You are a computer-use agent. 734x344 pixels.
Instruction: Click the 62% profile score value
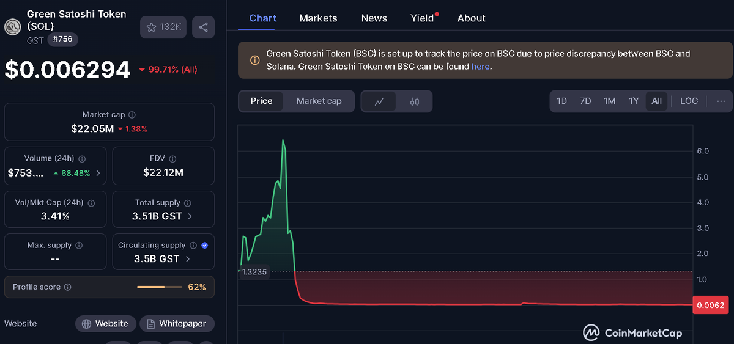pos(197,287)
